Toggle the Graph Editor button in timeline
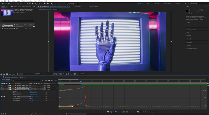The image size is (209, 115). [55, 80]
